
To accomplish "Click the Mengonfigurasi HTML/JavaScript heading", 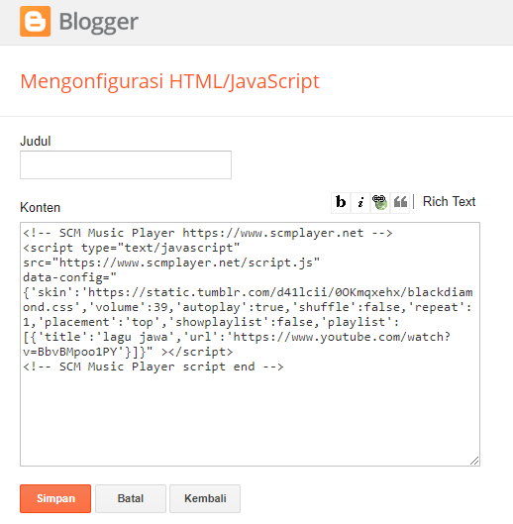I will click(x=169, y=81).
